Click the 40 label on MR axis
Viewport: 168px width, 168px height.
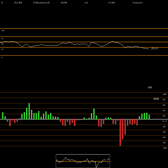tap(164, 111)
